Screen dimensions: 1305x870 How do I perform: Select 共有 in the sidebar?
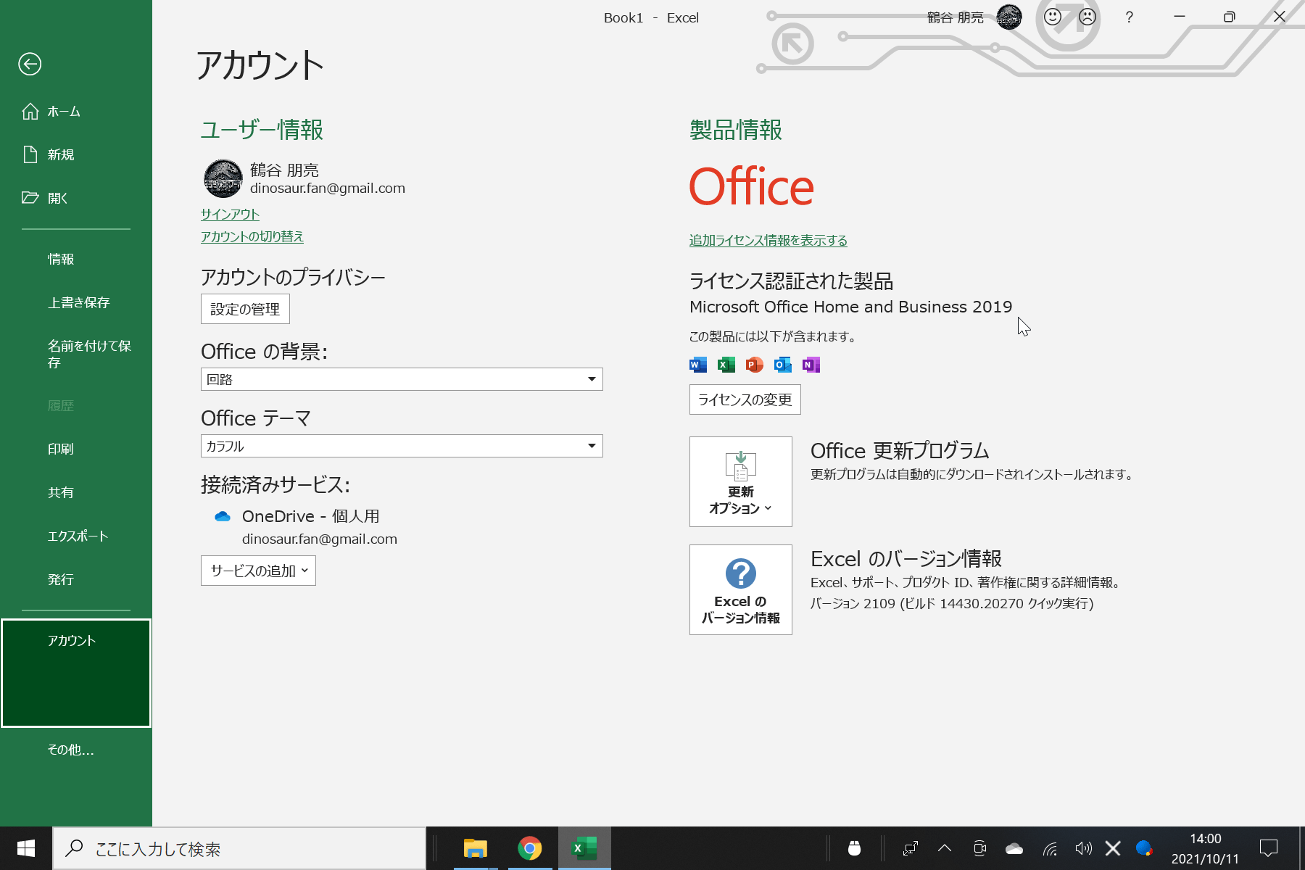coord(76,492)
